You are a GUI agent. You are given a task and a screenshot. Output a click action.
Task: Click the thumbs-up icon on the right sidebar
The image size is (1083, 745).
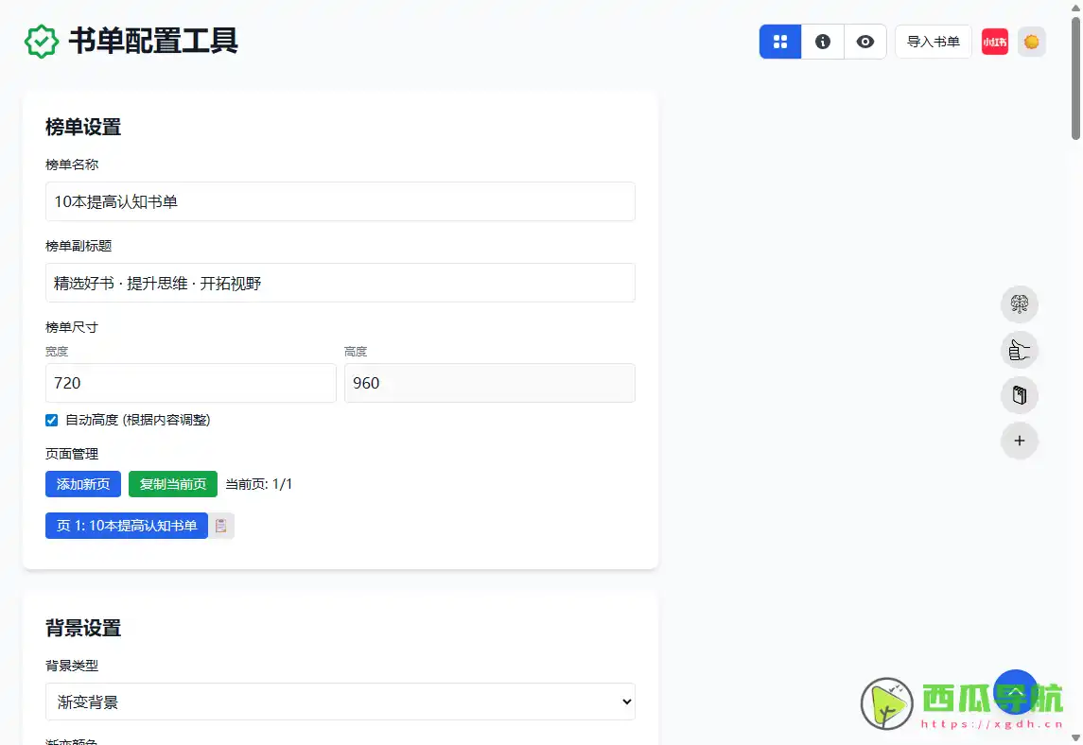point(1019,350)
